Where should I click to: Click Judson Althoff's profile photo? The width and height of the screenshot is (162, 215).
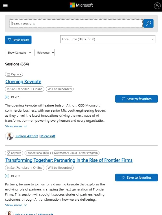coord(9,136)
